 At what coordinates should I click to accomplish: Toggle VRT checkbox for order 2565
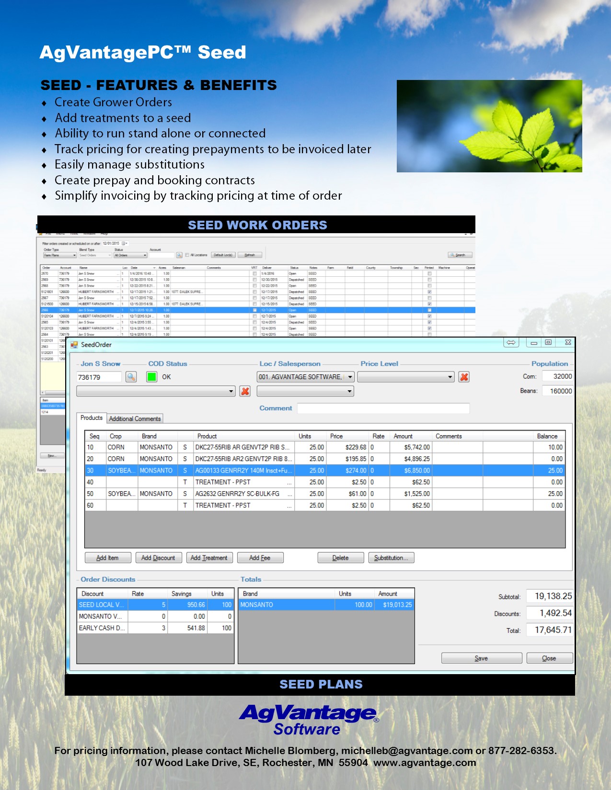pyautogui.click(x=254, y=322)
